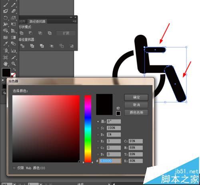Click inside the red color field
The height and width of the screenshot is (185, 200).
(x=46, y=129)
